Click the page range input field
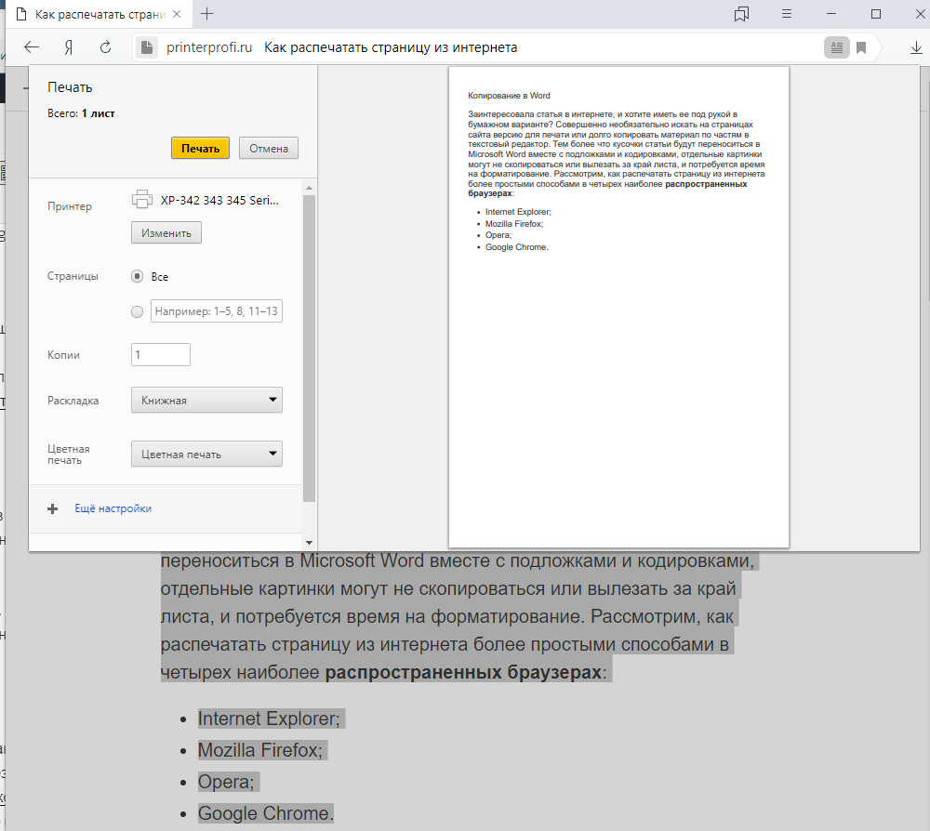Screen dimensions: 930x831 click(217, 311)
